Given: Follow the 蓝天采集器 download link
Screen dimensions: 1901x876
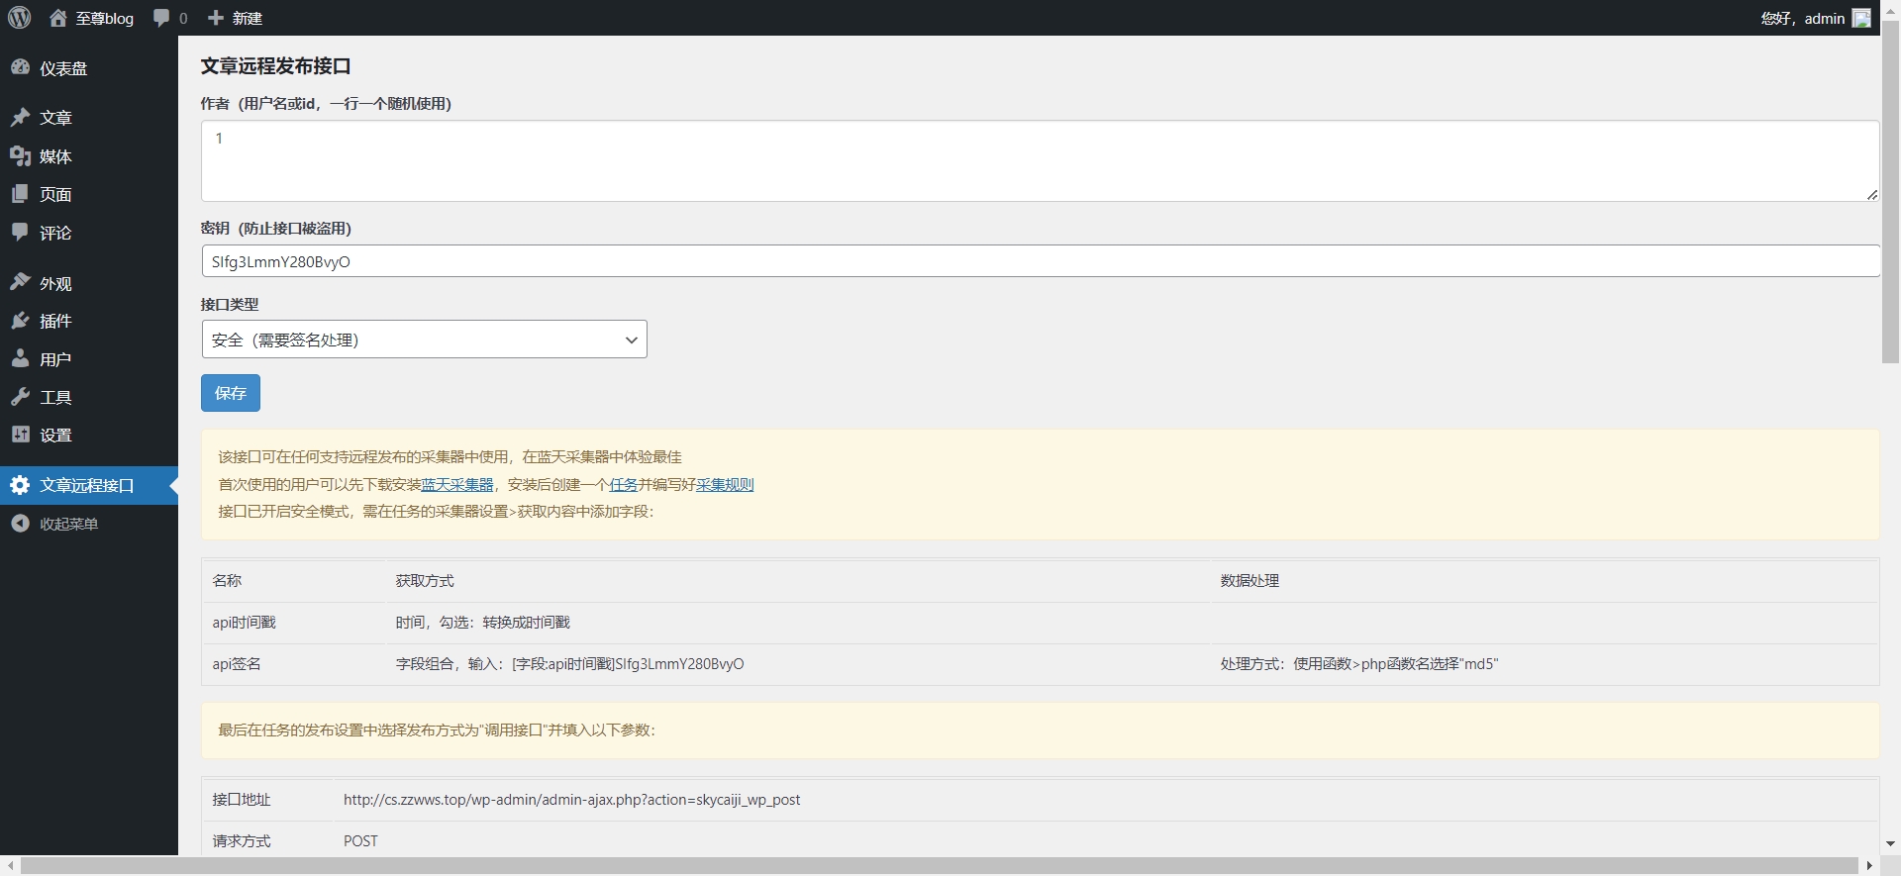Looking at the screenshot, I should [x=457, y=484].
